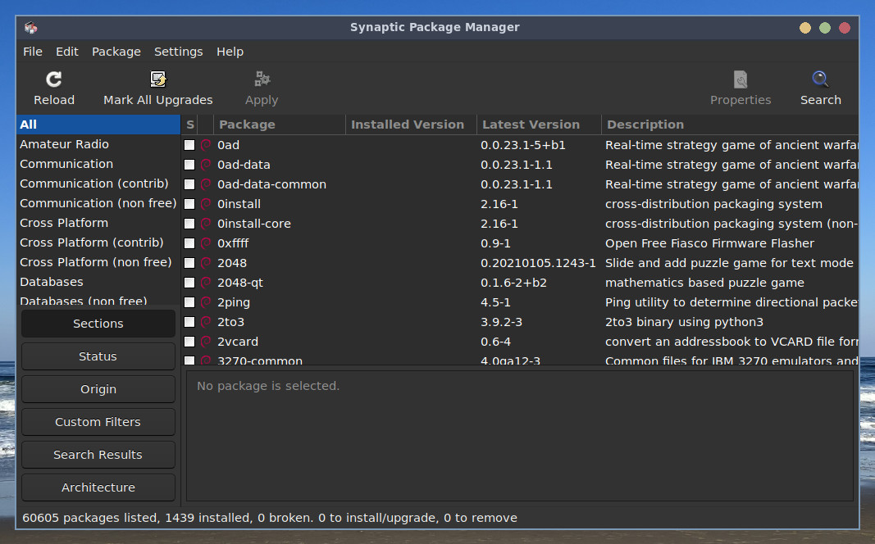The height and width of the screenshot is (544, 875).
Task: Select the 2048-qt package name
Action: pyautogui.click(x=240, y=283)
